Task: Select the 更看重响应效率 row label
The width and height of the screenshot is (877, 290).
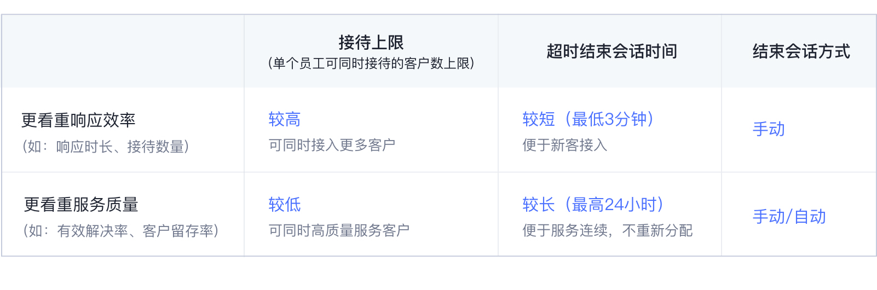Action: pos(78,120)
